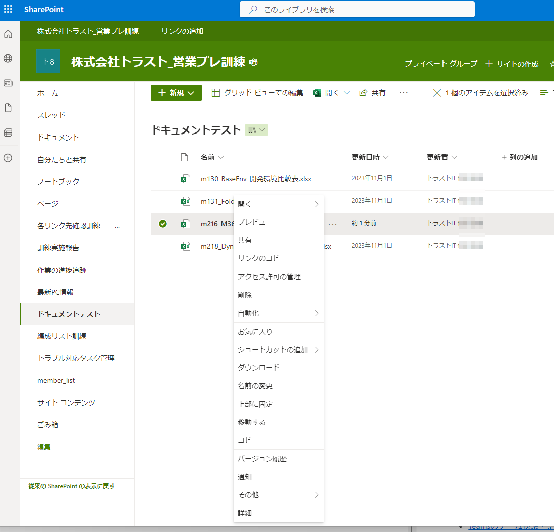
Task: Choose リンクのコピー from context menu
Action: click(x=278, y=258)
